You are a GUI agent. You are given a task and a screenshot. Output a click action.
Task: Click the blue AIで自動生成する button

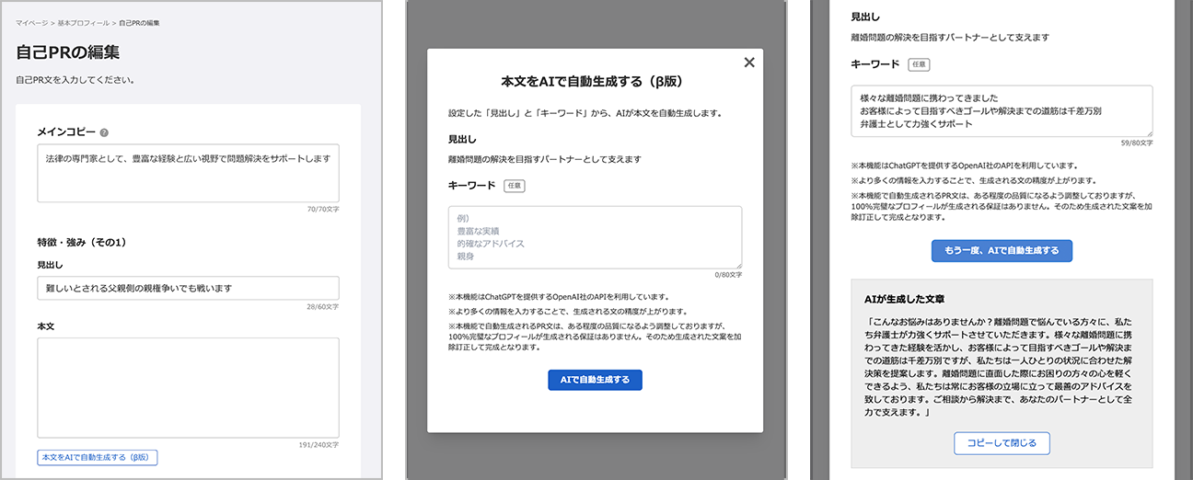(595, 380)
